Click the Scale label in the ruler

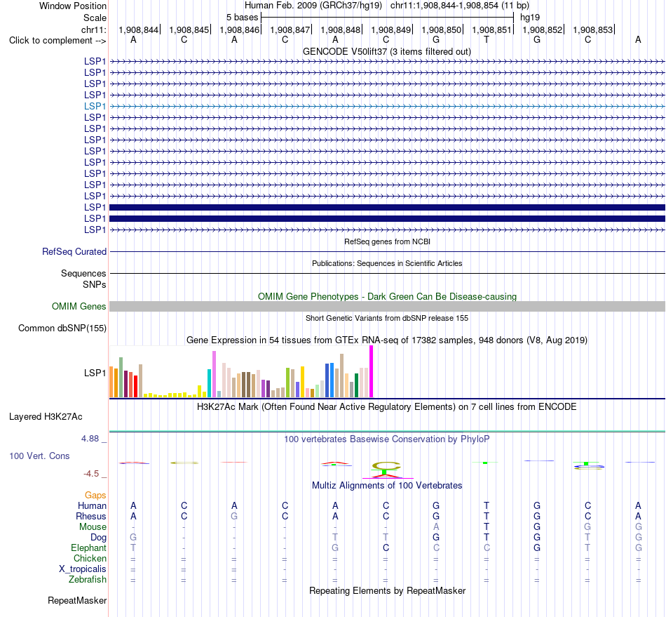click(95, 18)
